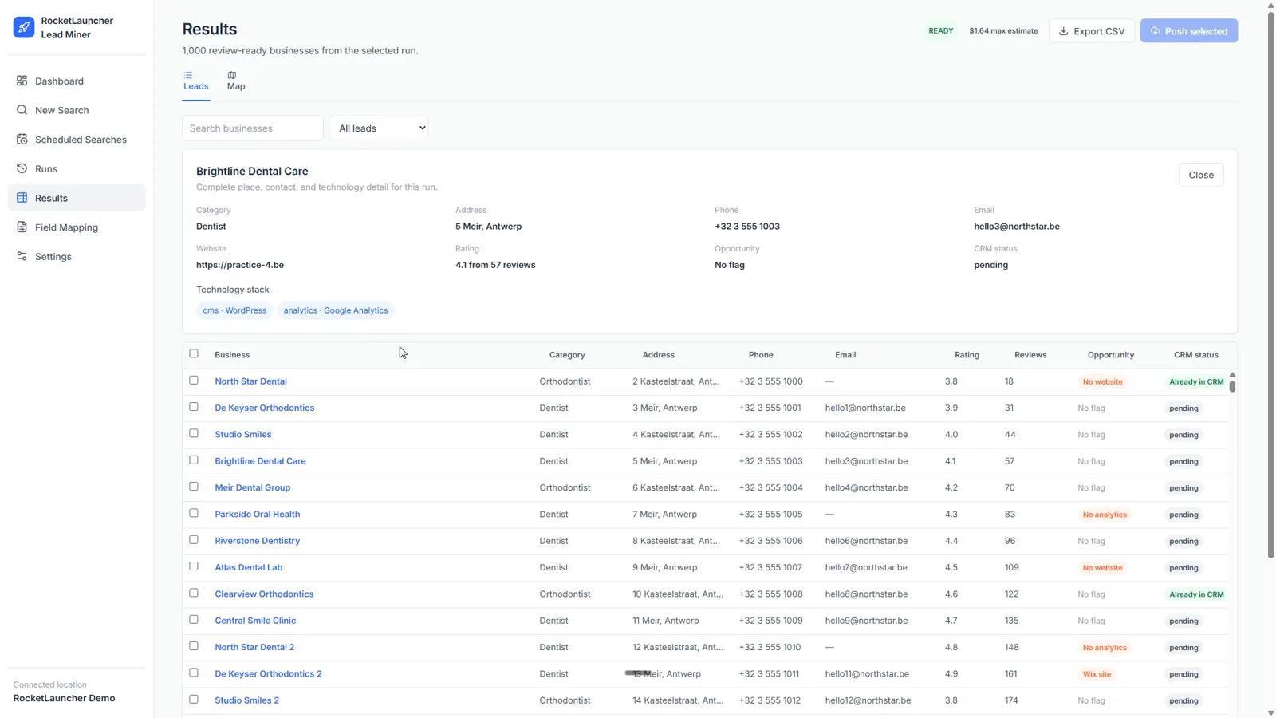Check the Clearview Orthodontics row checkbox
This screenshot has width=1276, height=718.
[194, 593]
